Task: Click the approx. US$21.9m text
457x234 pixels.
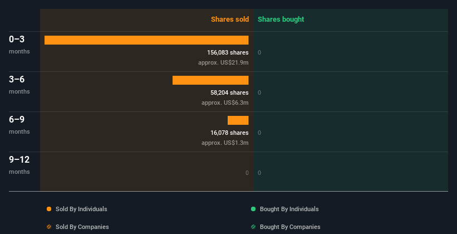Action: pos(223,62)
